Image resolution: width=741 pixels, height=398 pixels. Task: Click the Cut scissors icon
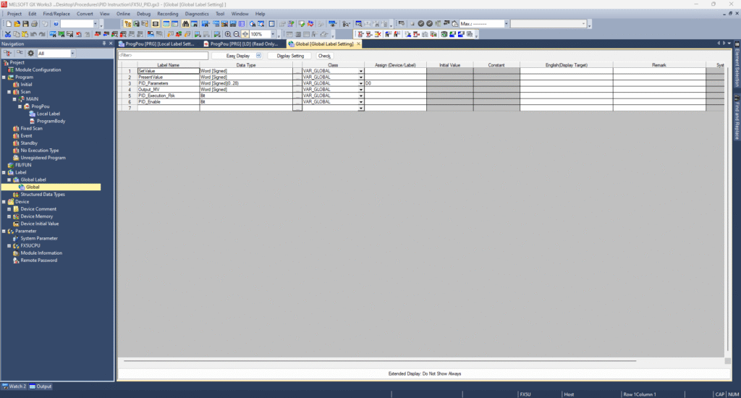coord(8,34)
